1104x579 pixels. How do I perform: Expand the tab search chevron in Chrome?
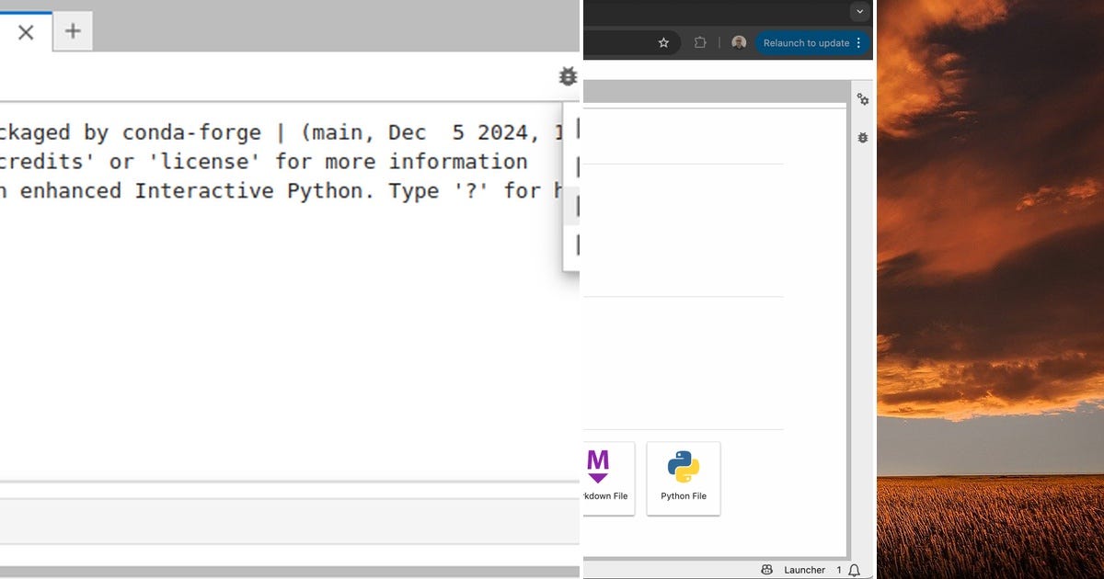(x=859, y=12)
